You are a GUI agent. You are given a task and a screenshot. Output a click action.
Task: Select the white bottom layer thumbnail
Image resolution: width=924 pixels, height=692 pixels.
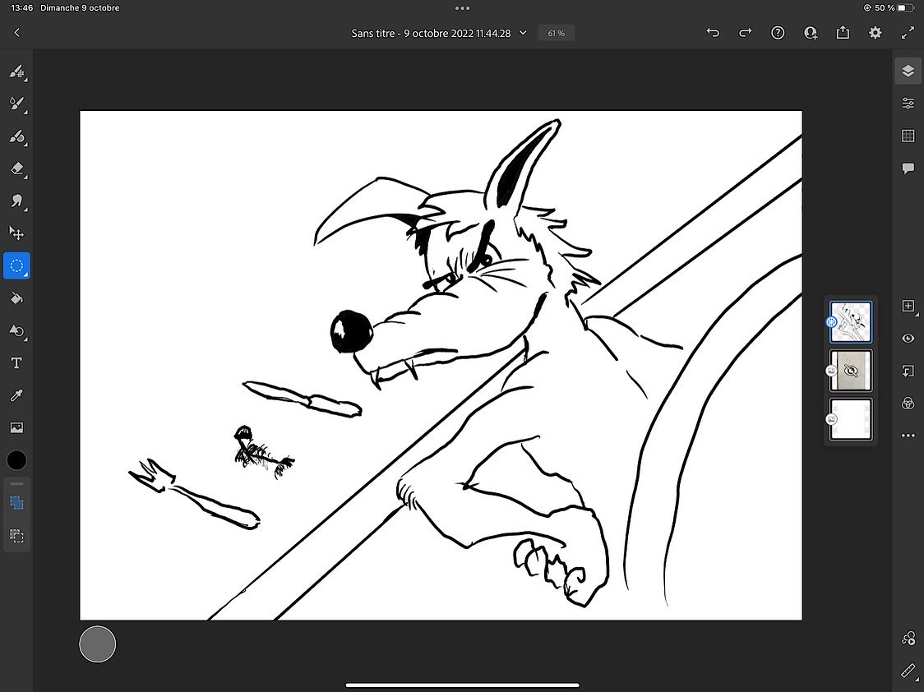(x=851, y=419)
